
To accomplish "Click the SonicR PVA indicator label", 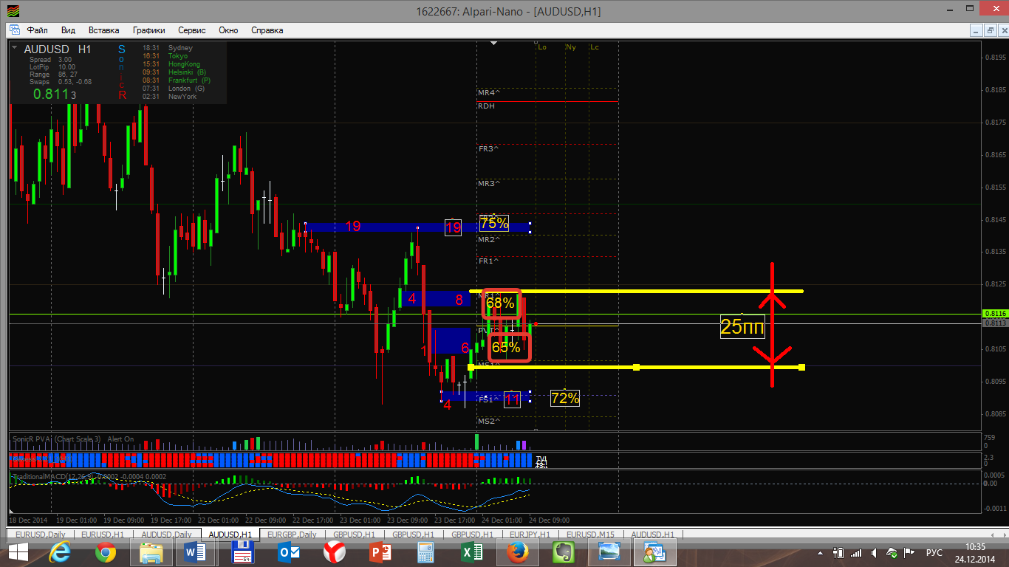I will [x=72, y=439].
